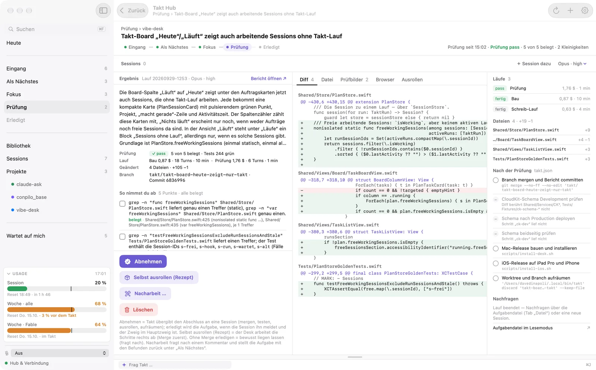This screenshot has width=596, height=370.
Task: Open Wartet auf mich in sidebar
Action: click(x=57, y=236)
